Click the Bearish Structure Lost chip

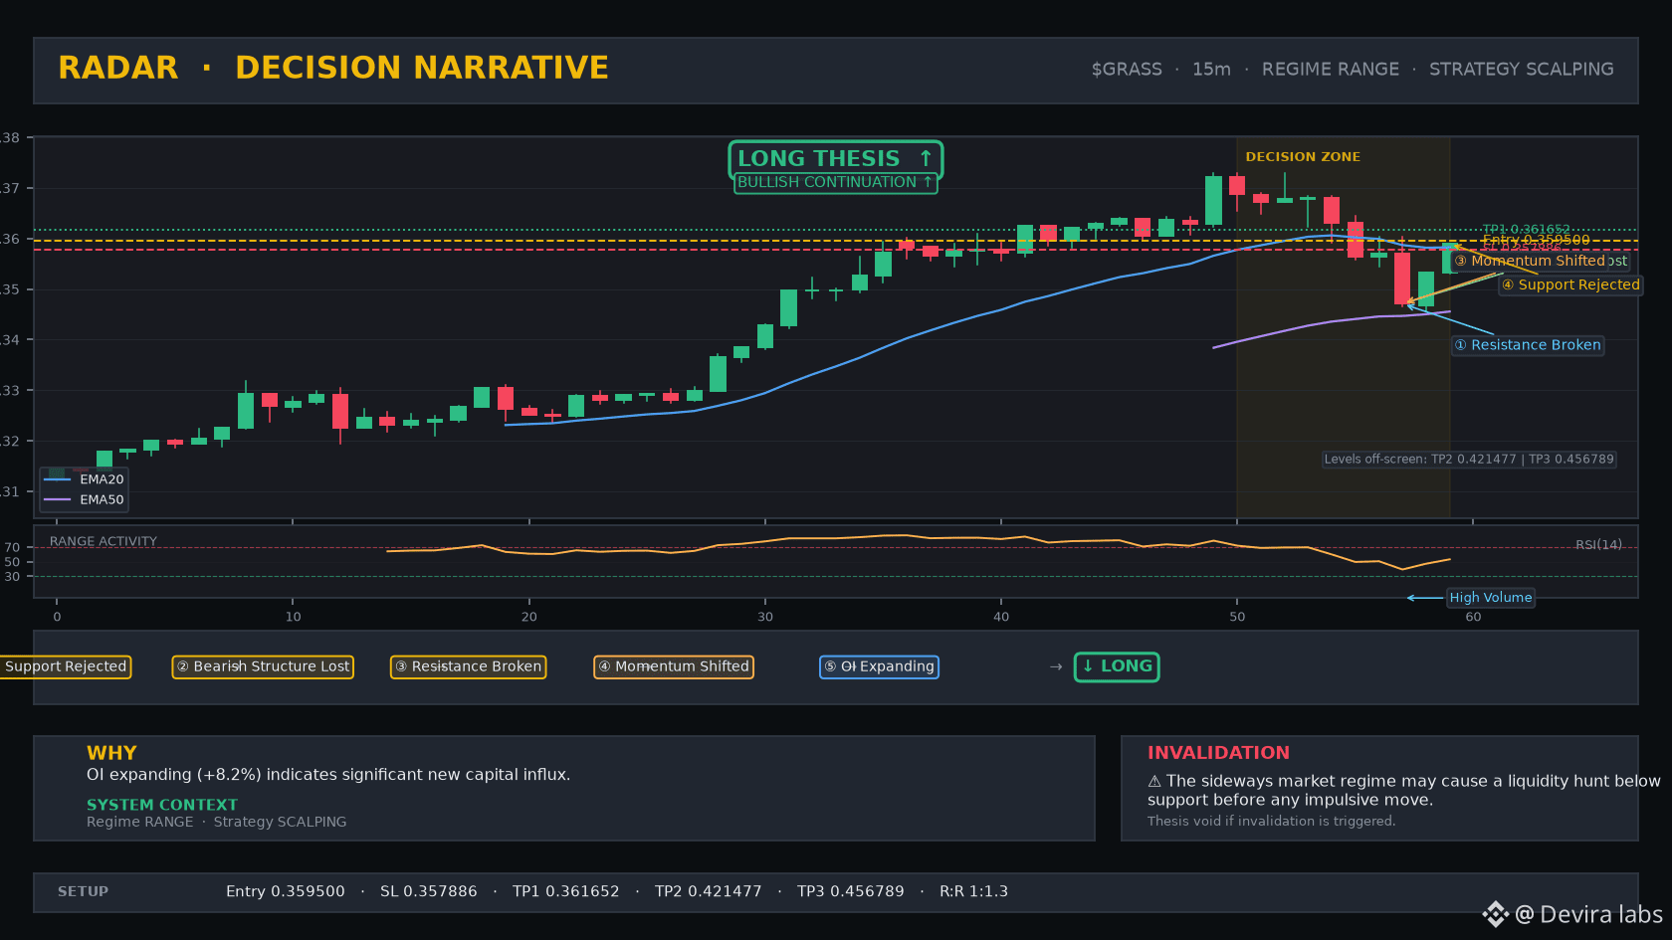(x=263, y=666)
